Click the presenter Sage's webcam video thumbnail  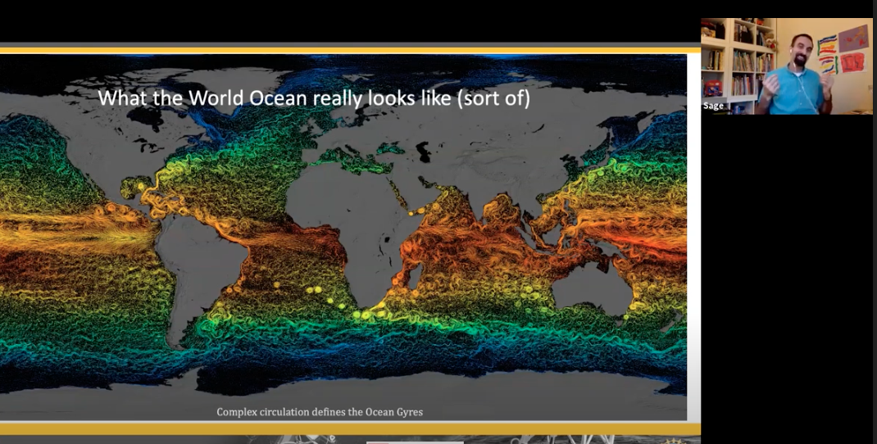pos(786,66)
